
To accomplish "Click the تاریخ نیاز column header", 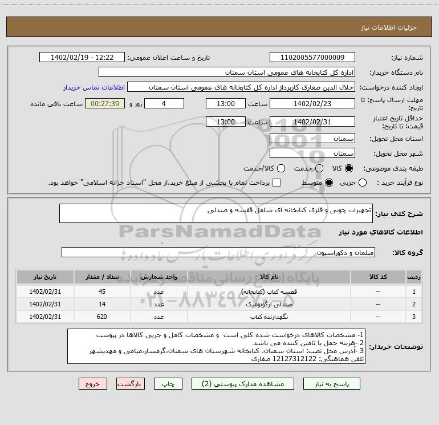I will (45, 277).
